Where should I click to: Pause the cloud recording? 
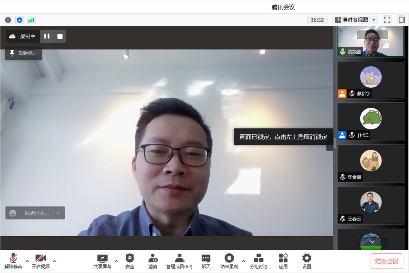(x=47, y=36)
